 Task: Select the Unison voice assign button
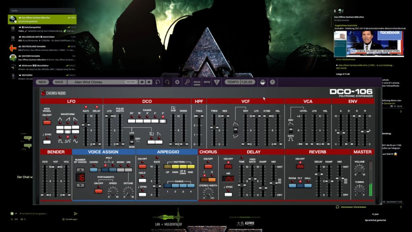coord(128,170)
